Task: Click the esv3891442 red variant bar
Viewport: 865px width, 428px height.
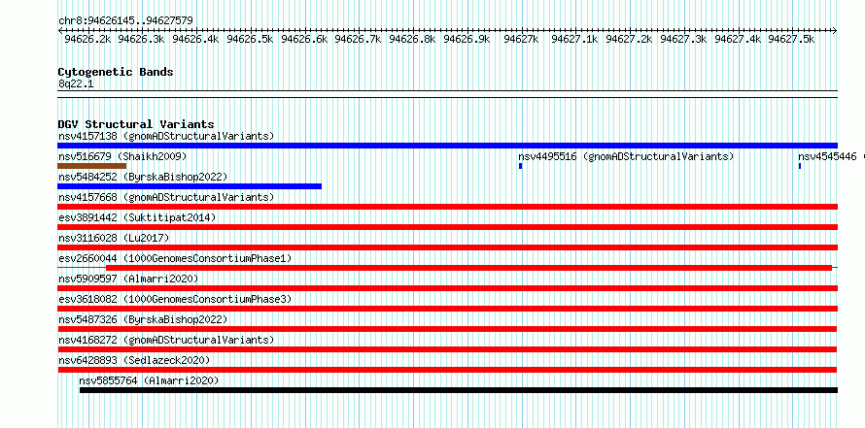Action: pyautogui.click(x=447, y=227)
